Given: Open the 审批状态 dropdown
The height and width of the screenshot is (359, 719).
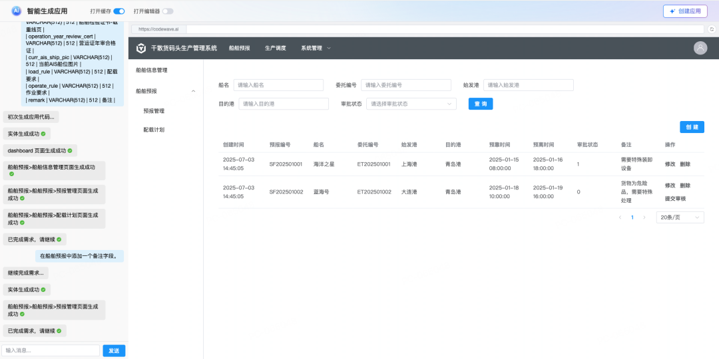Looking at the screenshot, I should point(411,104).
